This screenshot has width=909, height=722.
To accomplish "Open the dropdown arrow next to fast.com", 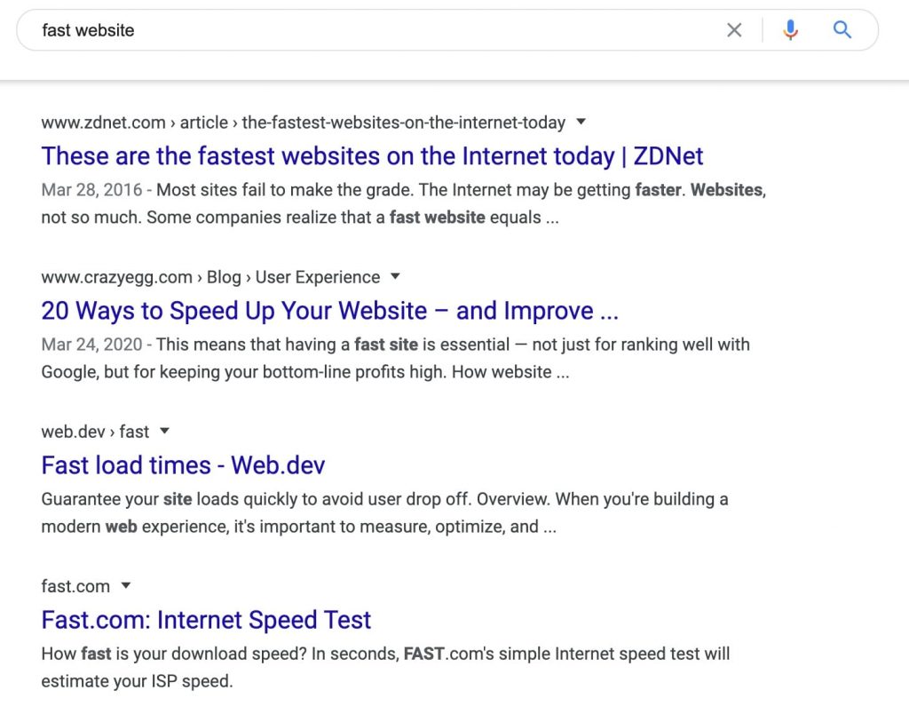I will 125,586.
